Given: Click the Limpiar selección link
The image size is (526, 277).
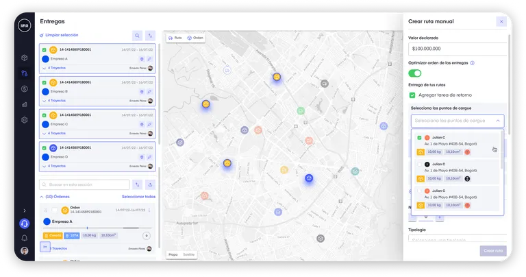Looking at the screenshot, I should click(x=59, y=35).
